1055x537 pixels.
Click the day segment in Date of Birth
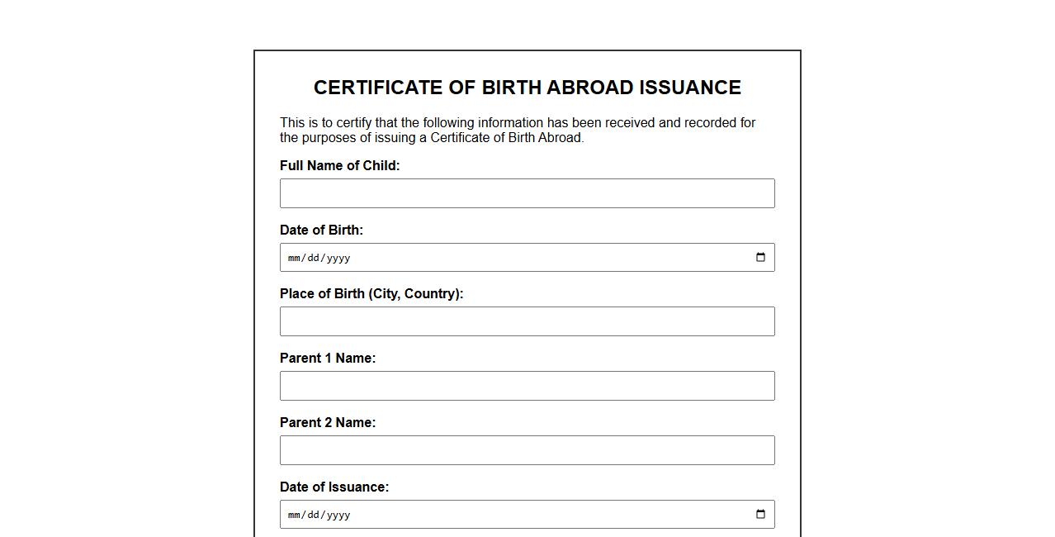[x=313, y=258]
